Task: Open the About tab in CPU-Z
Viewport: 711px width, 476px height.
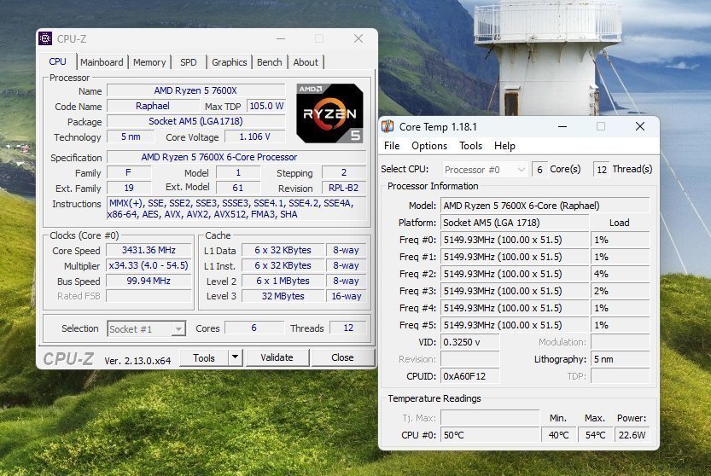Action: (x=306, y=62)
